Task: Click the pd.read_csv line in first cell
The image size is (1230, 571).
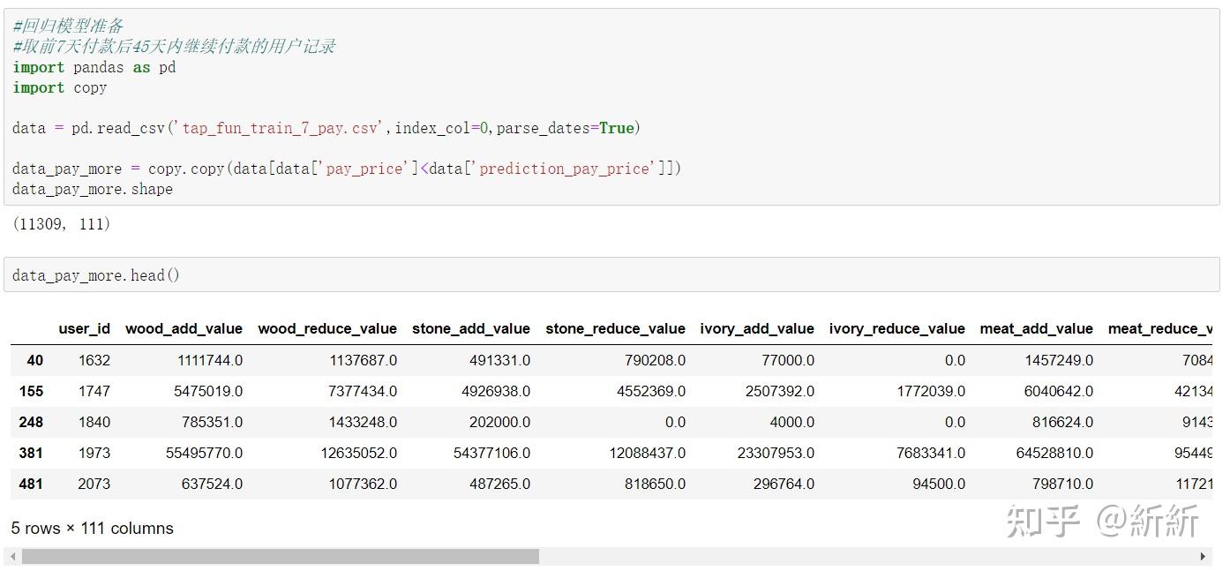Action: 326,128
